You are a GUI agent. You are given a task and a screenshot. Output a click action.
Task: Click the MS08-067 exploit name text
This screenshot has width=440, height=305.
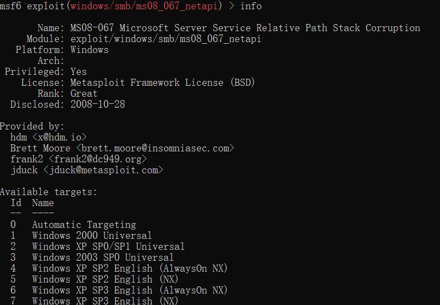tap(245, 28)
